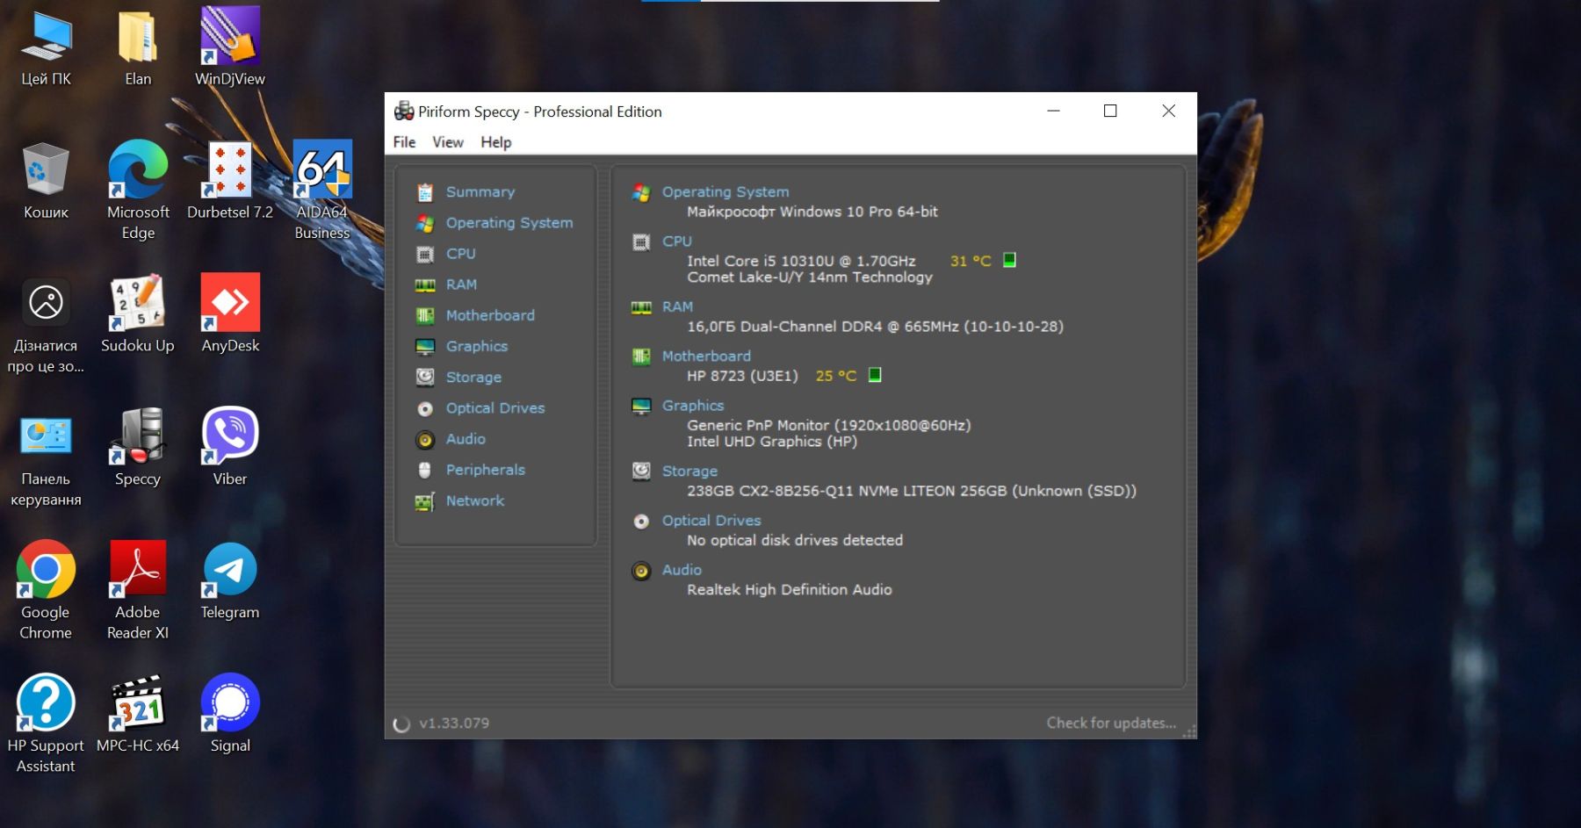Select the Google Chrome desktop shortcut
This screenshot has width=1581, height=828.
(46, 590)
